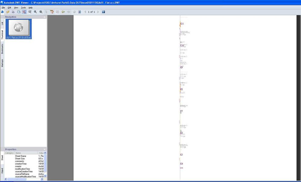Image resolution: width=301 pixels, height=182 pixels.
Task: Click Properties scrollbar up arrow
Action: [45, 153]
